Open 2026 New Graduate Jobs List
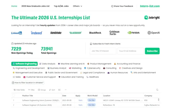 (35, 6)
